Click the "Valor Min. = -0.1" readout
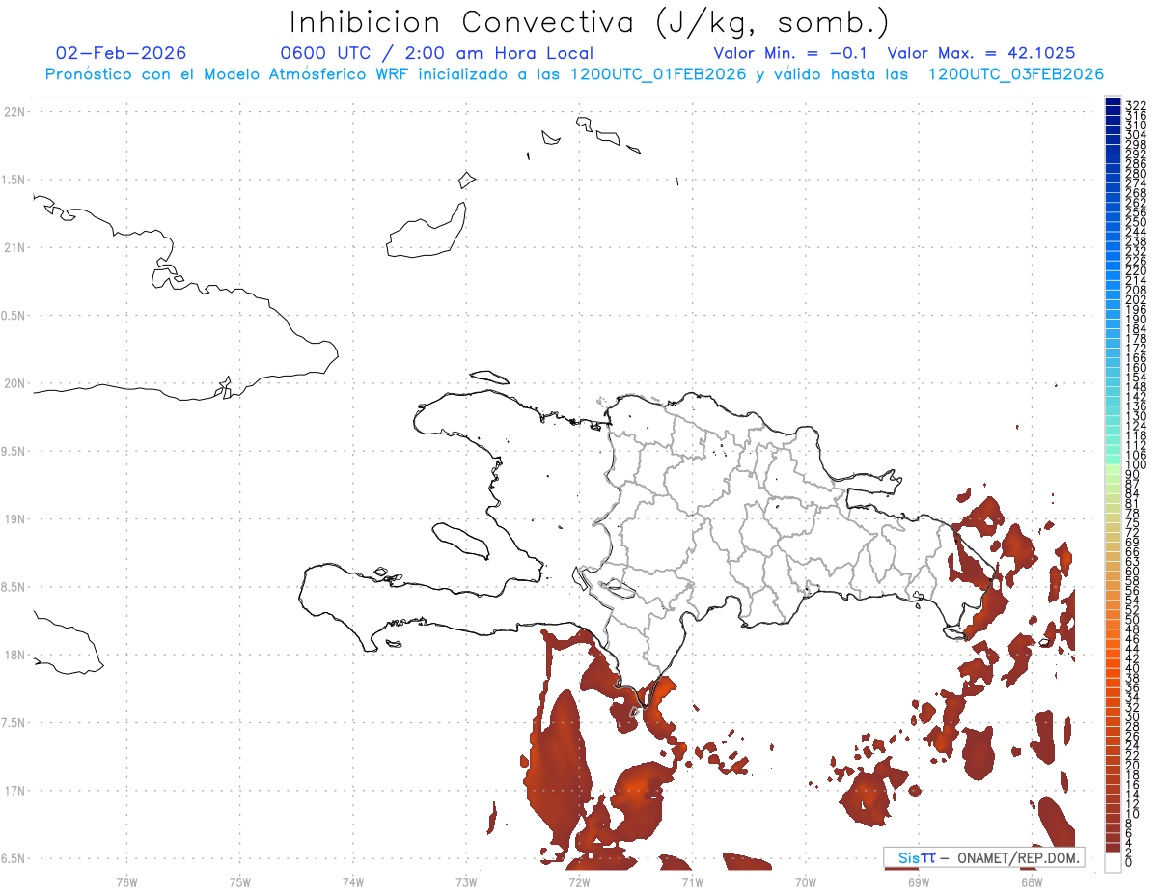The image size is (1158, 895). (x=791, y=53)
